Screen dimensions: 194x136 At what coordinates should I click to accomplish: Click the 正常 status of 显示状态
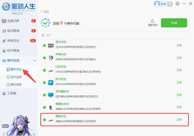coord(179,45)
